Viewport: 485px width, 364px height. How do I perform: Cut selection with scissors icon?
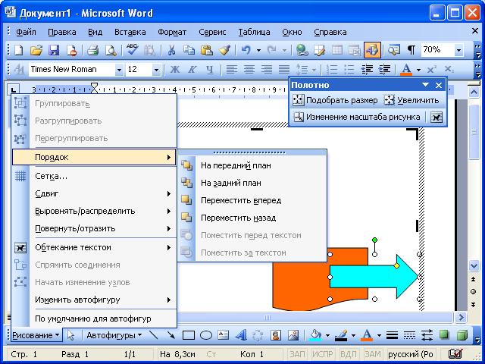(171, 50)
